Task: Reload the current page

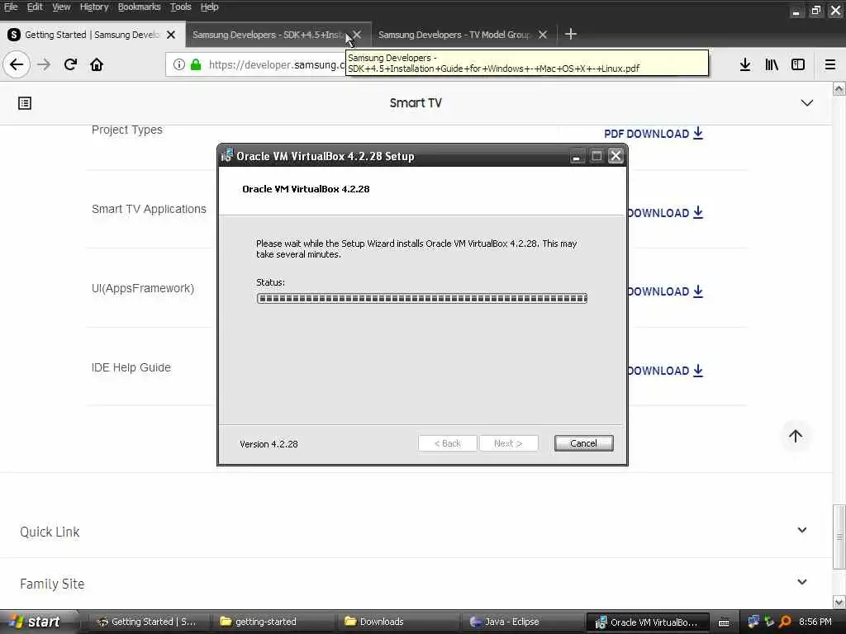Action: (70, 64)
